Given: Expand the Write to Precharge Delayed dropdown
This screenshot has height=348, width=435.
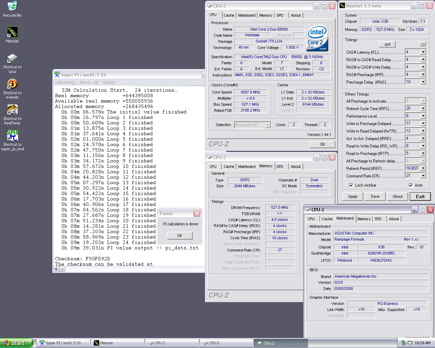Looking at the screenshot, I should pos(423,123).
